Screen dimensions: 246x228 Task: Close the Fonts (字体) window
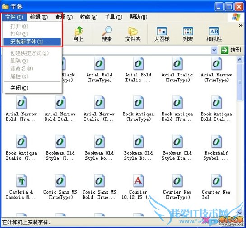239,7
